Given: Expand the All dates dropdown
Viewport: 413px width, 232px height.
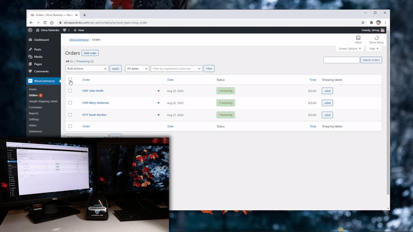Looking at the screenshot, I should 137,69.
